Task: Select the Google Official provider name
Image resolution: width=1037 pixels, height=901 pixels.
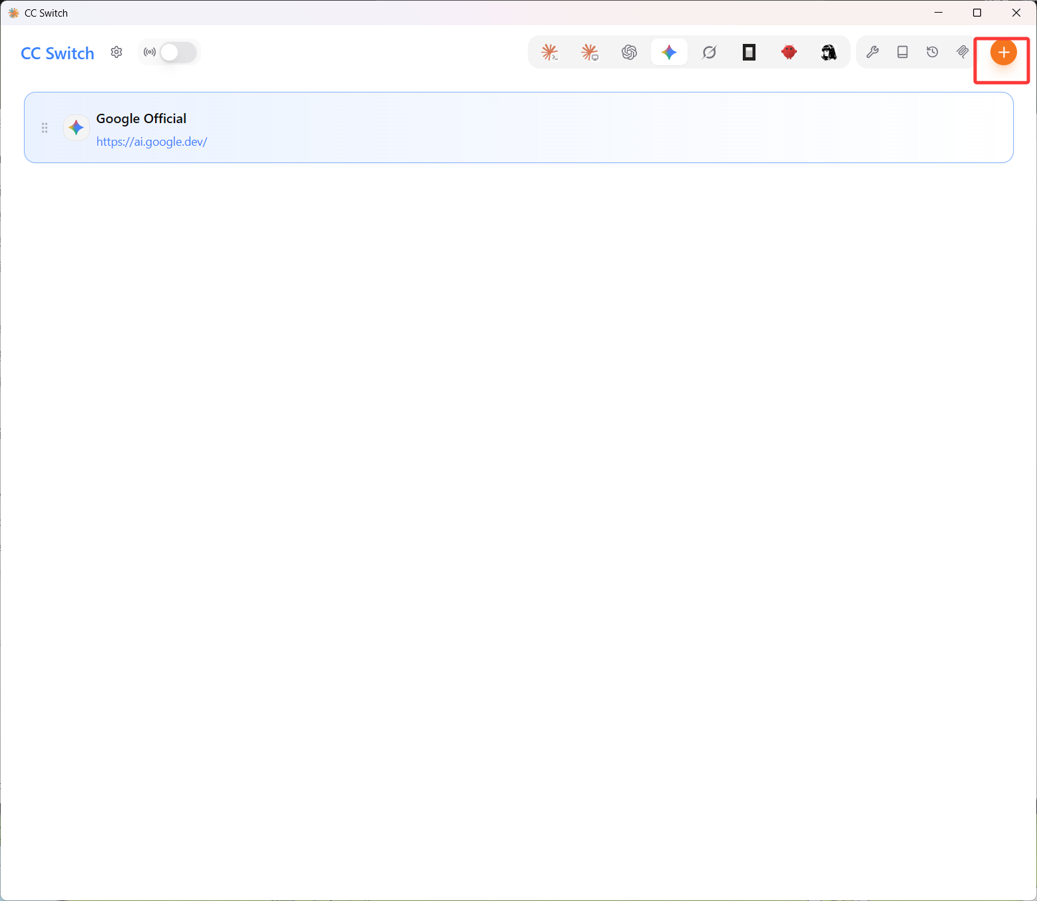Action: 141,118
